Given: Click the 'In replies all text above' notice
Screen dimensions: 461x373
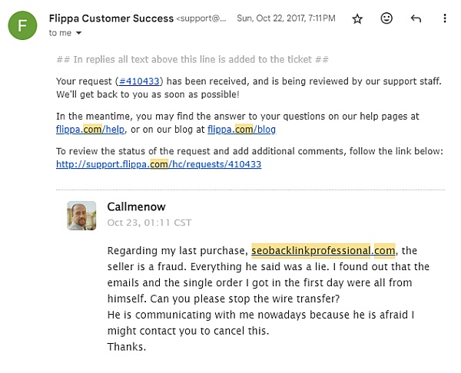Looking at the screenshot, I should [x=193, y=60].
